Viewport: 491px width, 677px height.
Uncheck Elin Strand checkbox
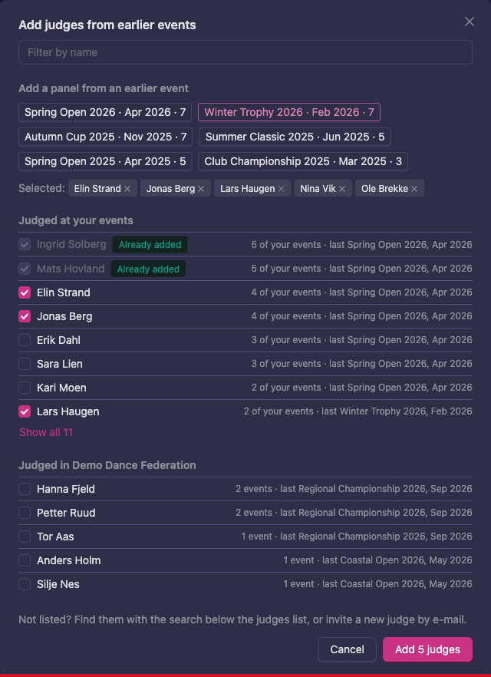click(25, 292)
